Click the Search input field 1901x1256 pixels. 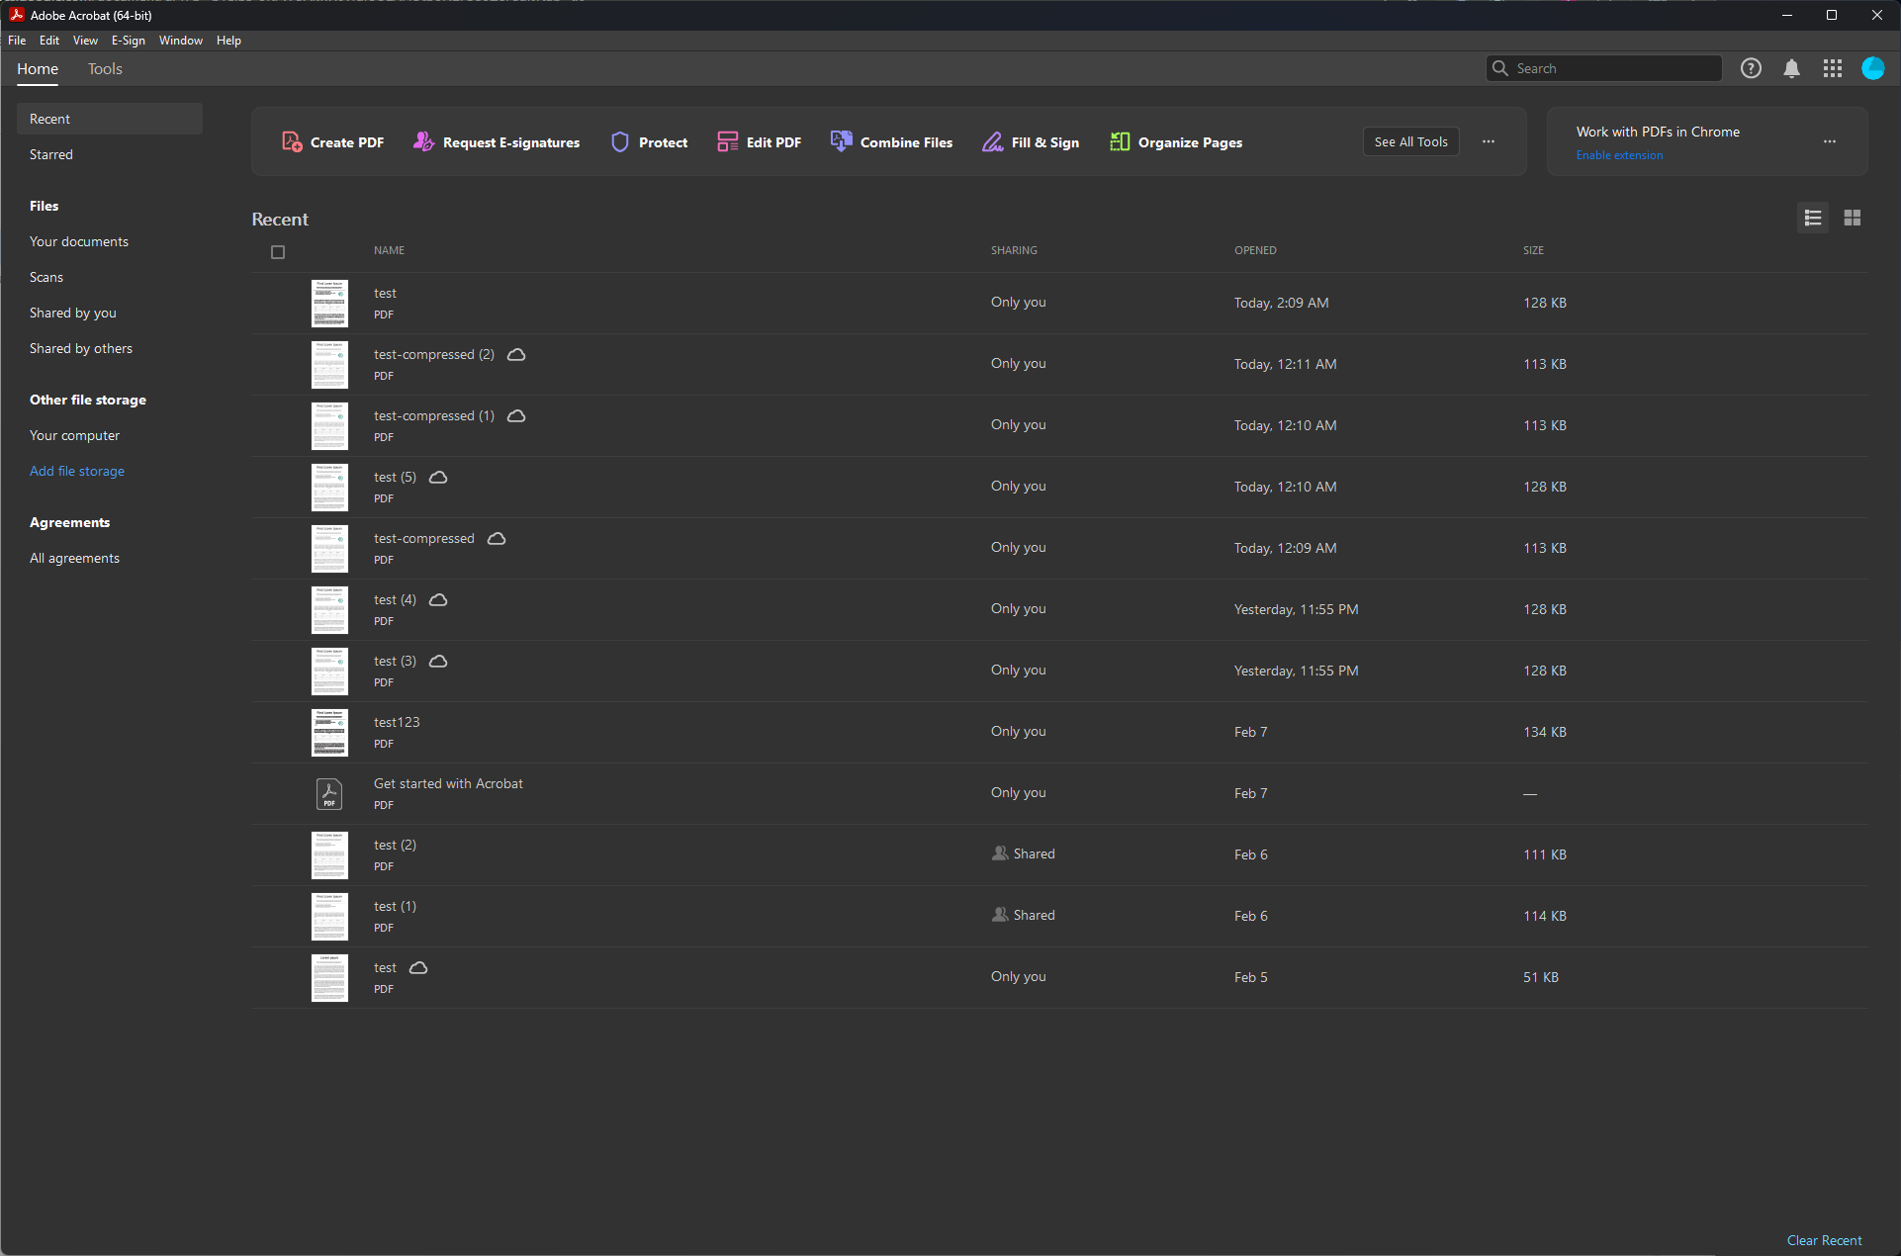click(x=1612, y=68)
